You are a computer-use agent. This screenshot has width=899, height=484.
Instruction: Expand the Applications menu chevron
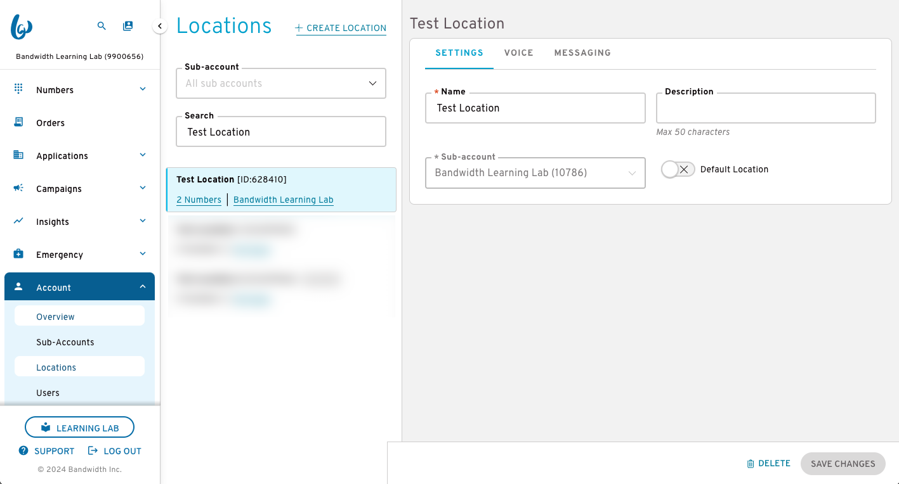143,155
